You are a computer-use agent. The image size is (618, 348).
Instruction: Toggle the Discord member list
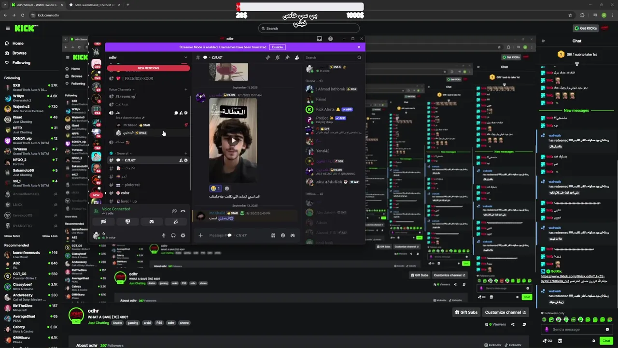pos(297,58)
